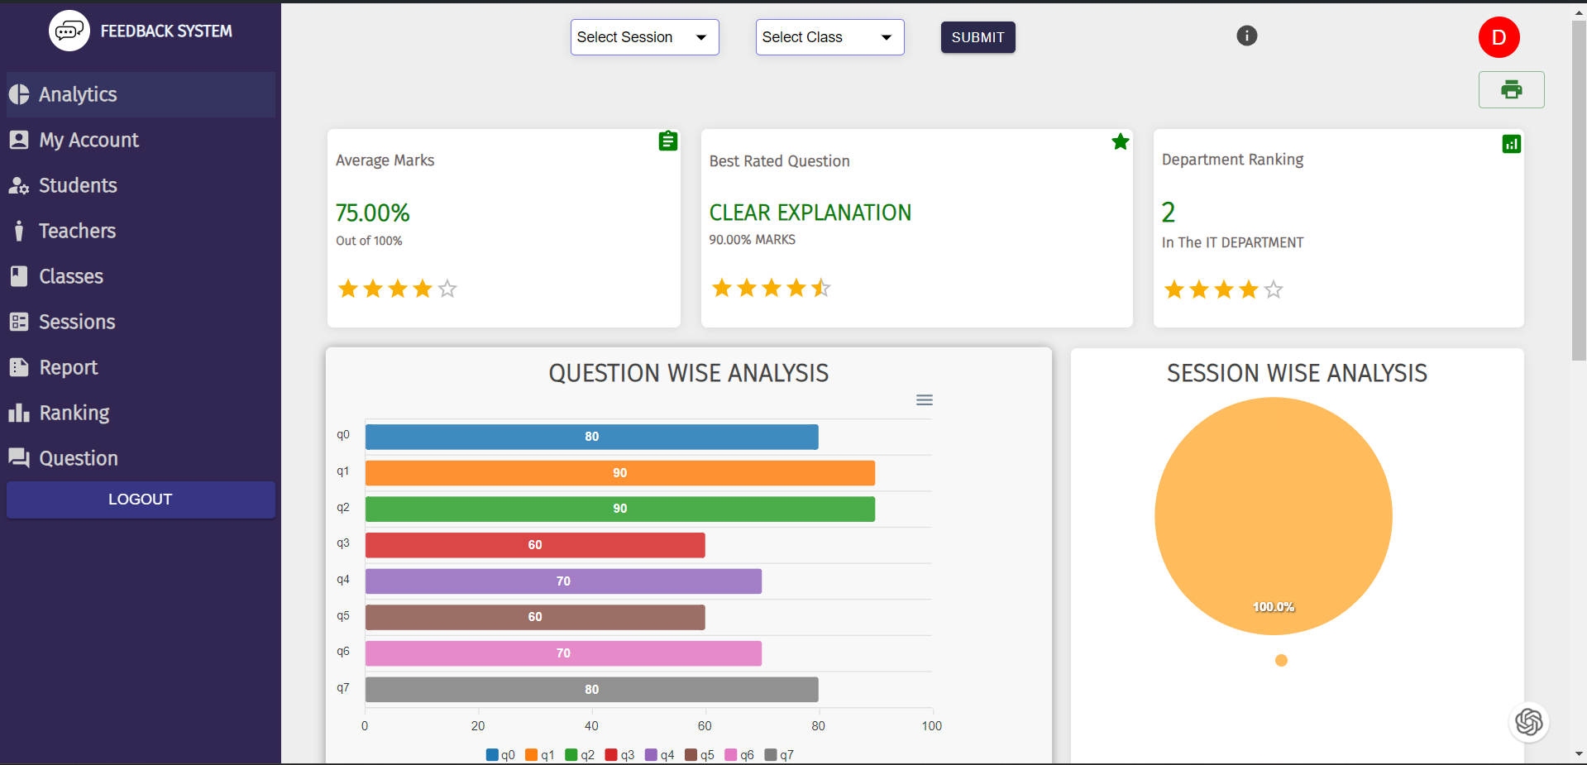1587x765 pixels.
Task: Click the empty star in Average Marks rating
Action: tap(447, 289)
